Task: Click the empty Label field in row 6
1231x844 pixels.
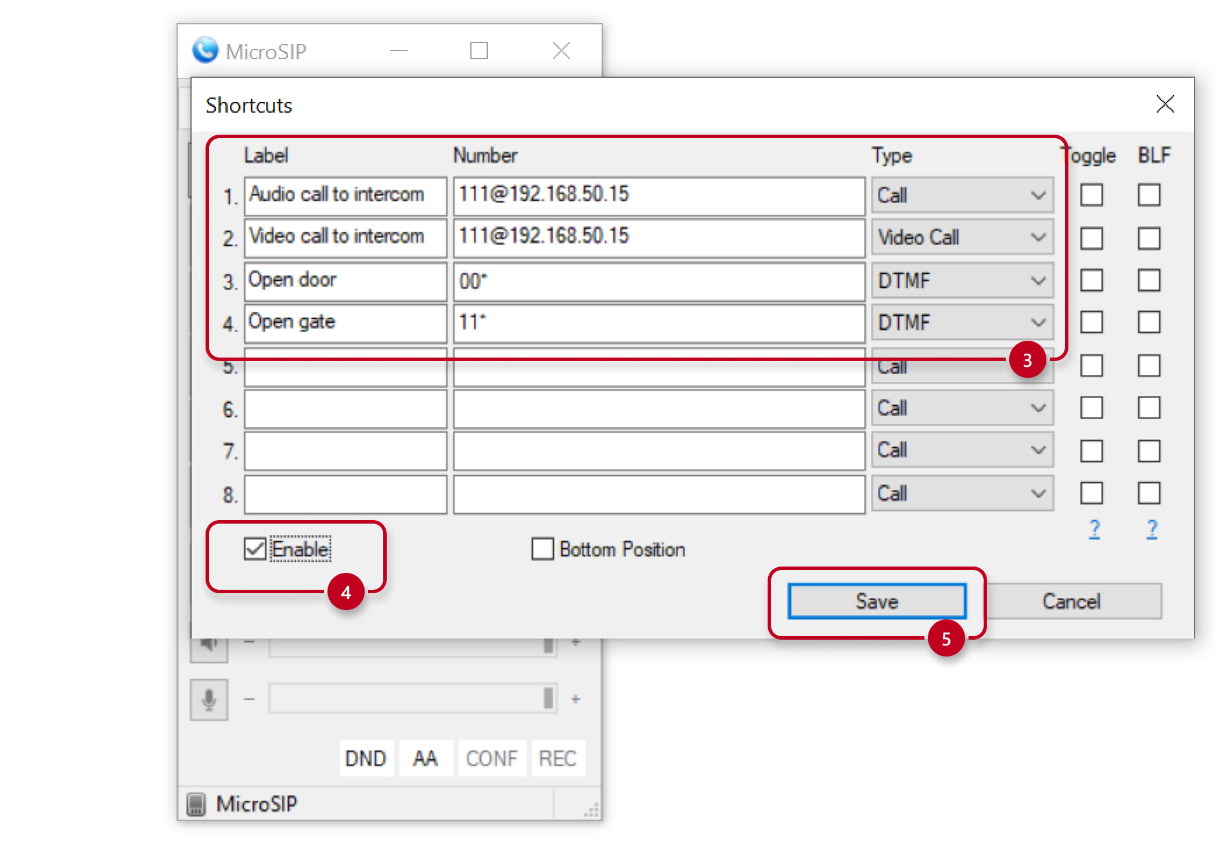Action: coord(345,409)
